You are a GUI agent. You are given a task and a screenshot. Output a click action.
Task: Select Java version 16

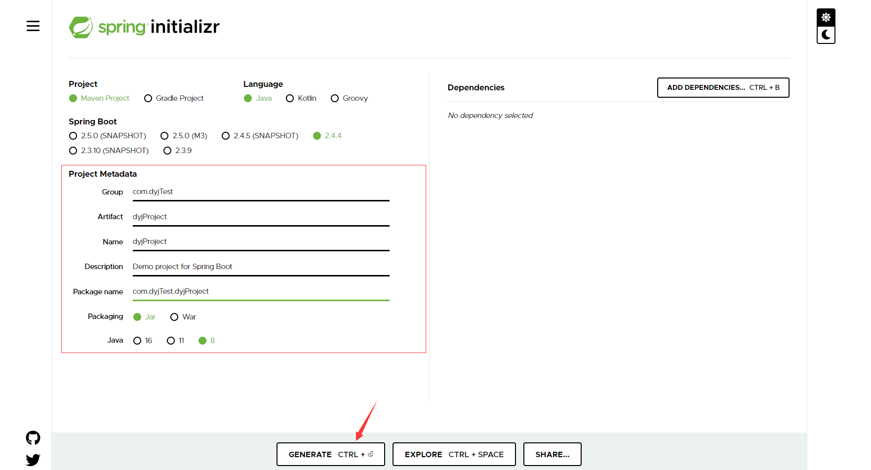point(143,341)
